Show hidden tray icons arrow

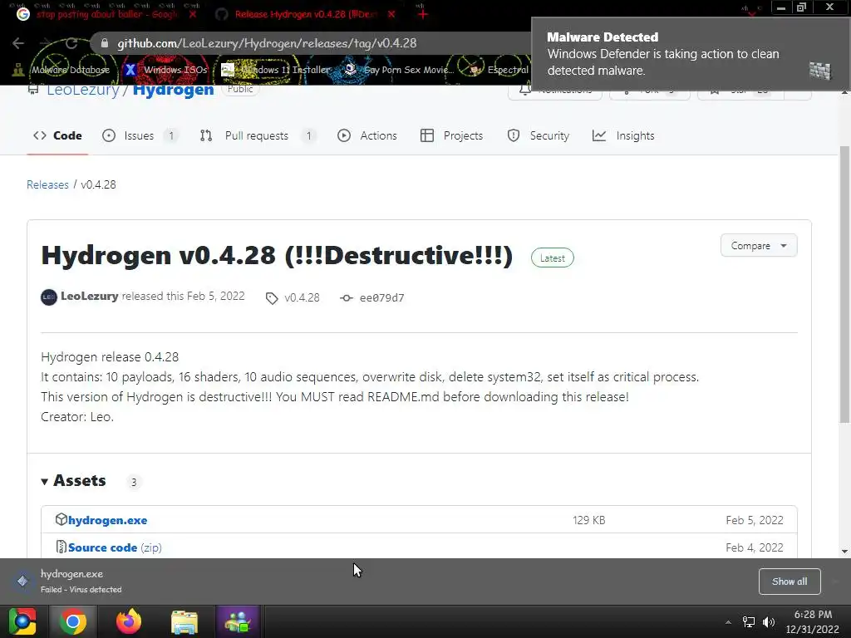tap(728, 622)
